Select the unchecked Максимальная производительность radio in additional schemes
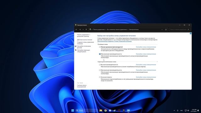This screenshot has height=113, width=201. (100, 70)
